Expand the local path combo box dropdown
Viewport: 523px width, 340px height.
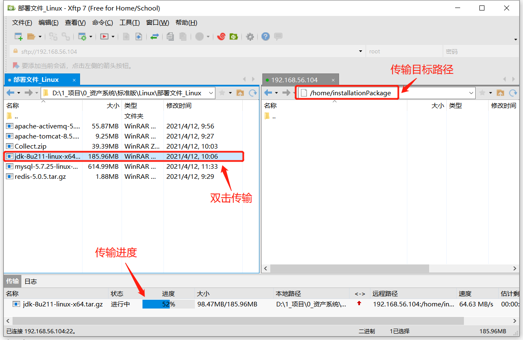click(211, 93)
